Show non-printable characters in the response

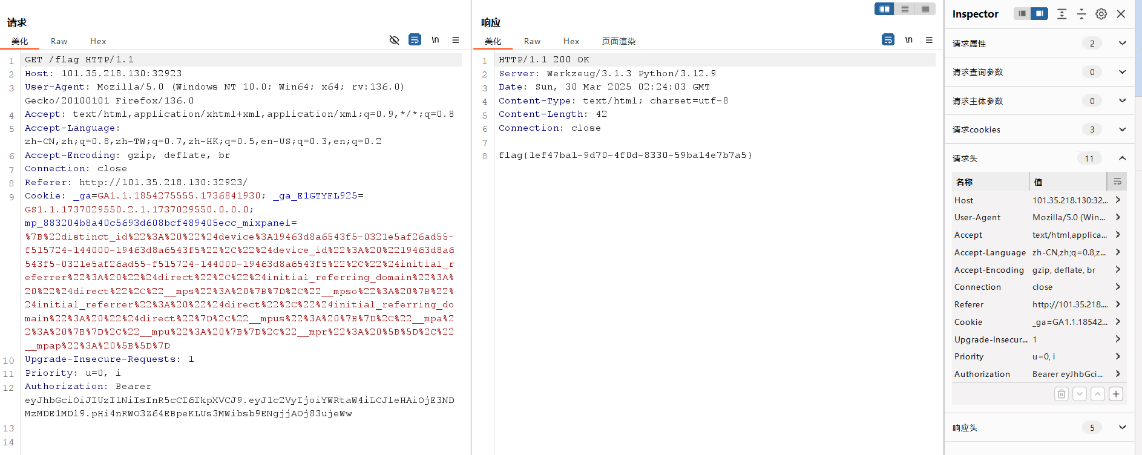tap(908, 40)
